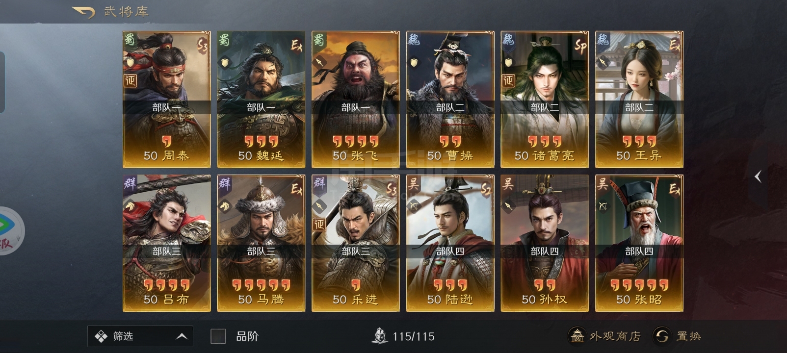
Task: Select the 张飞 general card
Action: 356,100
